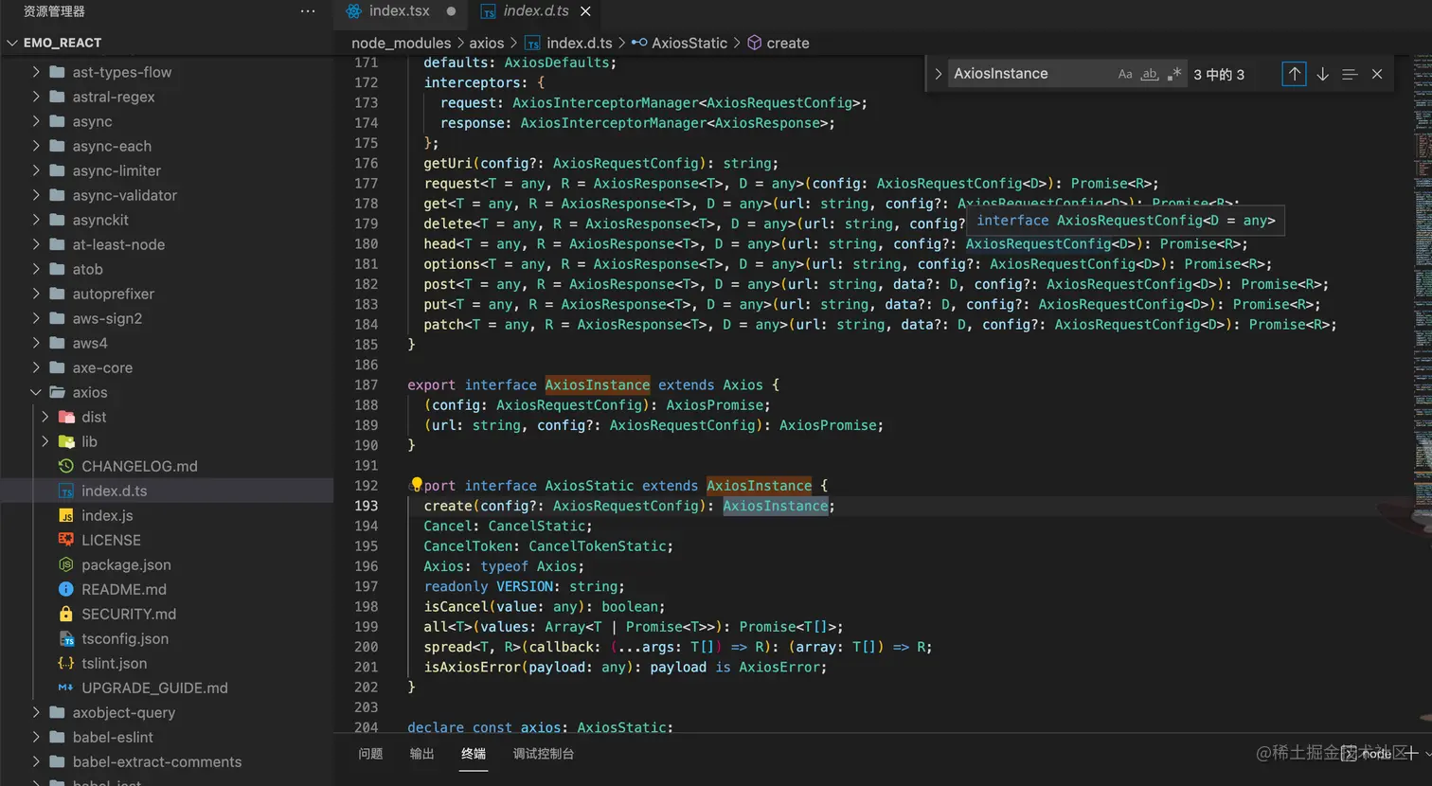Toggle match whole word in find
The height and width of the screenshot is (786, 1432).
pyautogui.click(x=1149, y=74)
